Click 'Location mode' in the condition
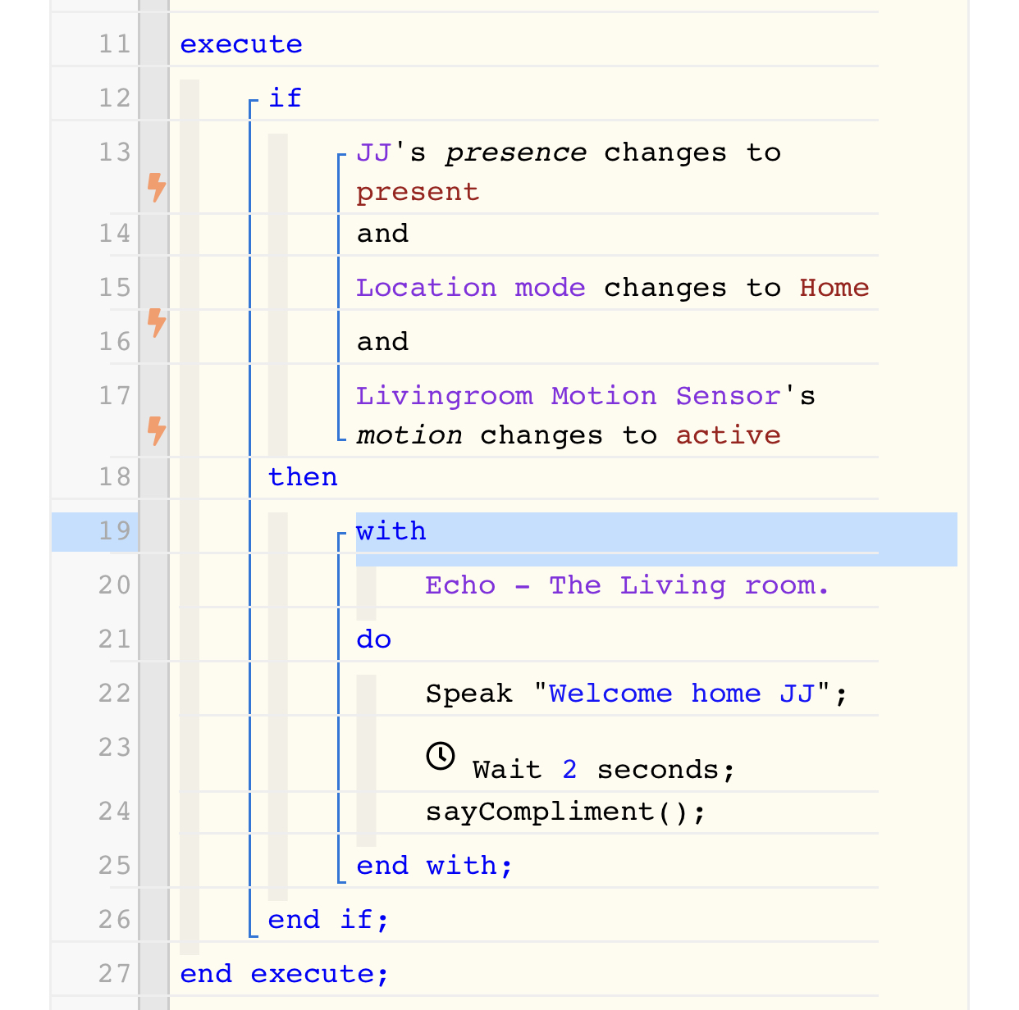 point(471,288)
